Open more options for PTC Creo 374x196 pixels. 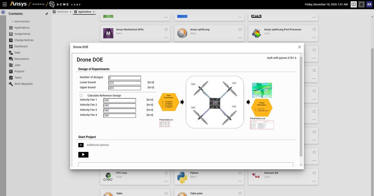(166, 181)
